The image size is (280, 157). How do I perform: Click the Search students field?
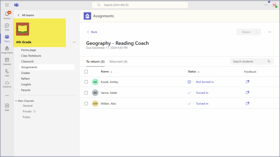[x=249, y=61]
